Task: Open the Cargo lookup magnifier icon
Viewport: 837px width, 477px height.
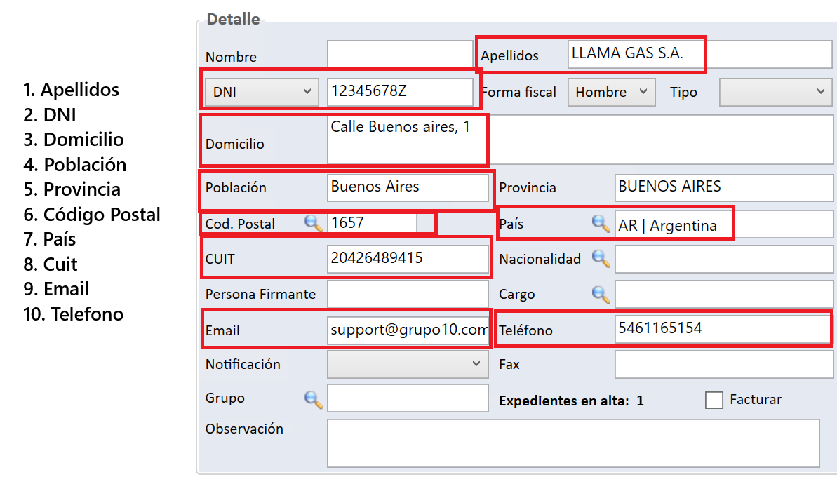Action: [x=601, y=294]
